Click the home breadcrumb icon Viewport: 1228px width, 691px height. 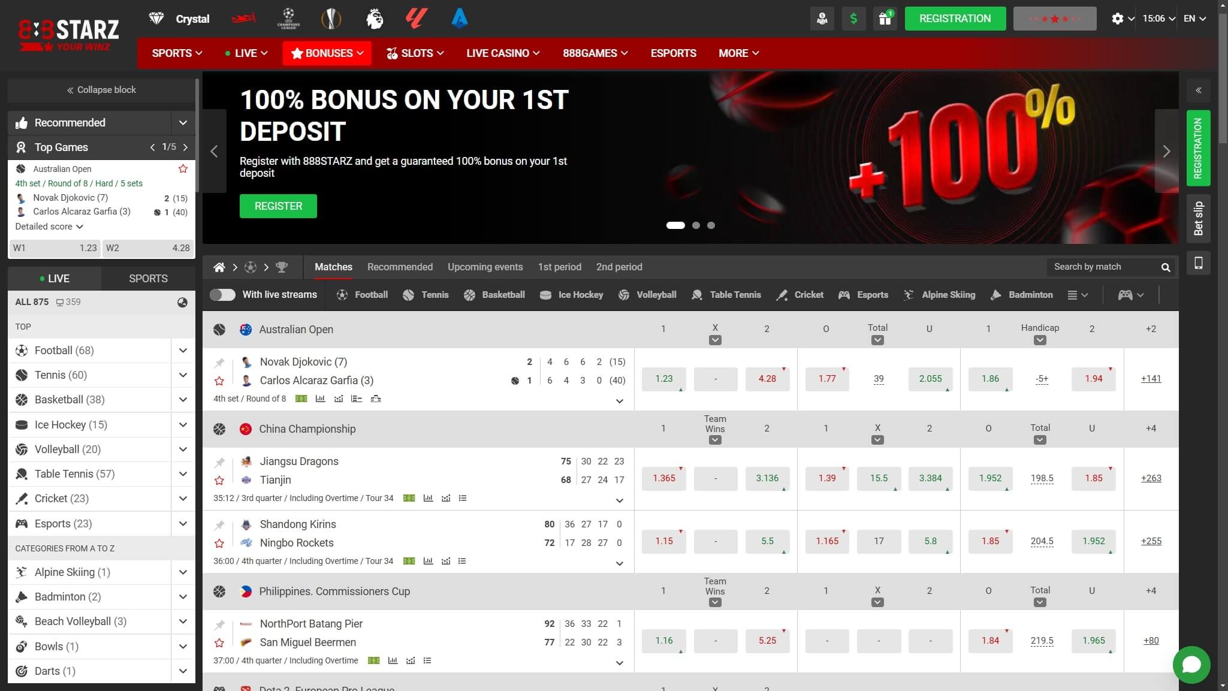coord(219,267)
